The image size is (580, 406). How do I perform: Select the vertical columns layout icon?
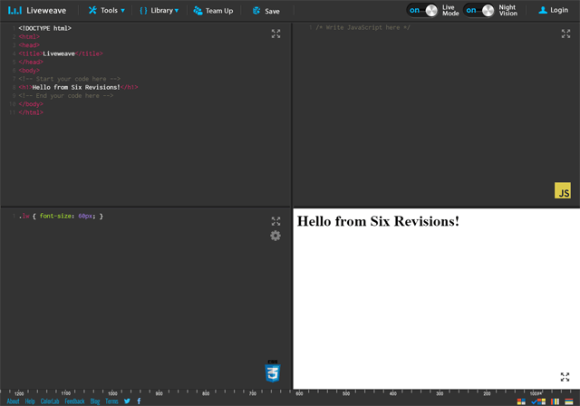click(555, 401)
